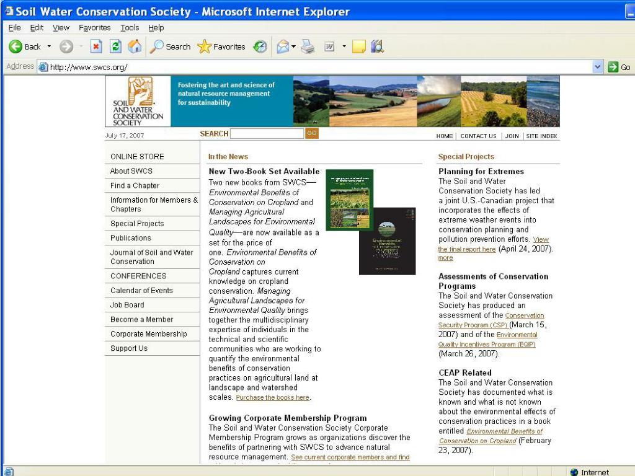Screen dimensions: 635x476
Task: Open the Favorites menu
Action: click(95, 27)
